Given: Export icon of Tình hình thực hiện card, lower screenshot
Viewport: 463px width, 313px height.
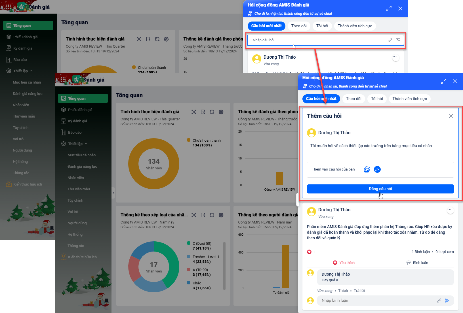Looking at the screenshot, I should point(203,112).
